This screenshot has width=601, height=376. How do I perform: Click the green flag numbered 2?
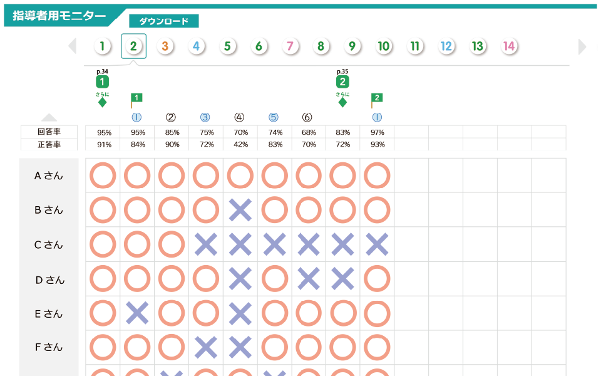(x=377, y=100)
